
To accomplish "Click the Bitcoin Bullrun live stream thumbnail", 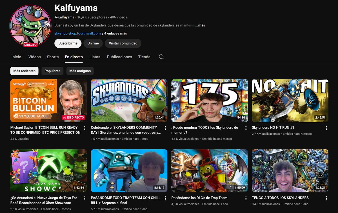I will (x=48, y=101).
